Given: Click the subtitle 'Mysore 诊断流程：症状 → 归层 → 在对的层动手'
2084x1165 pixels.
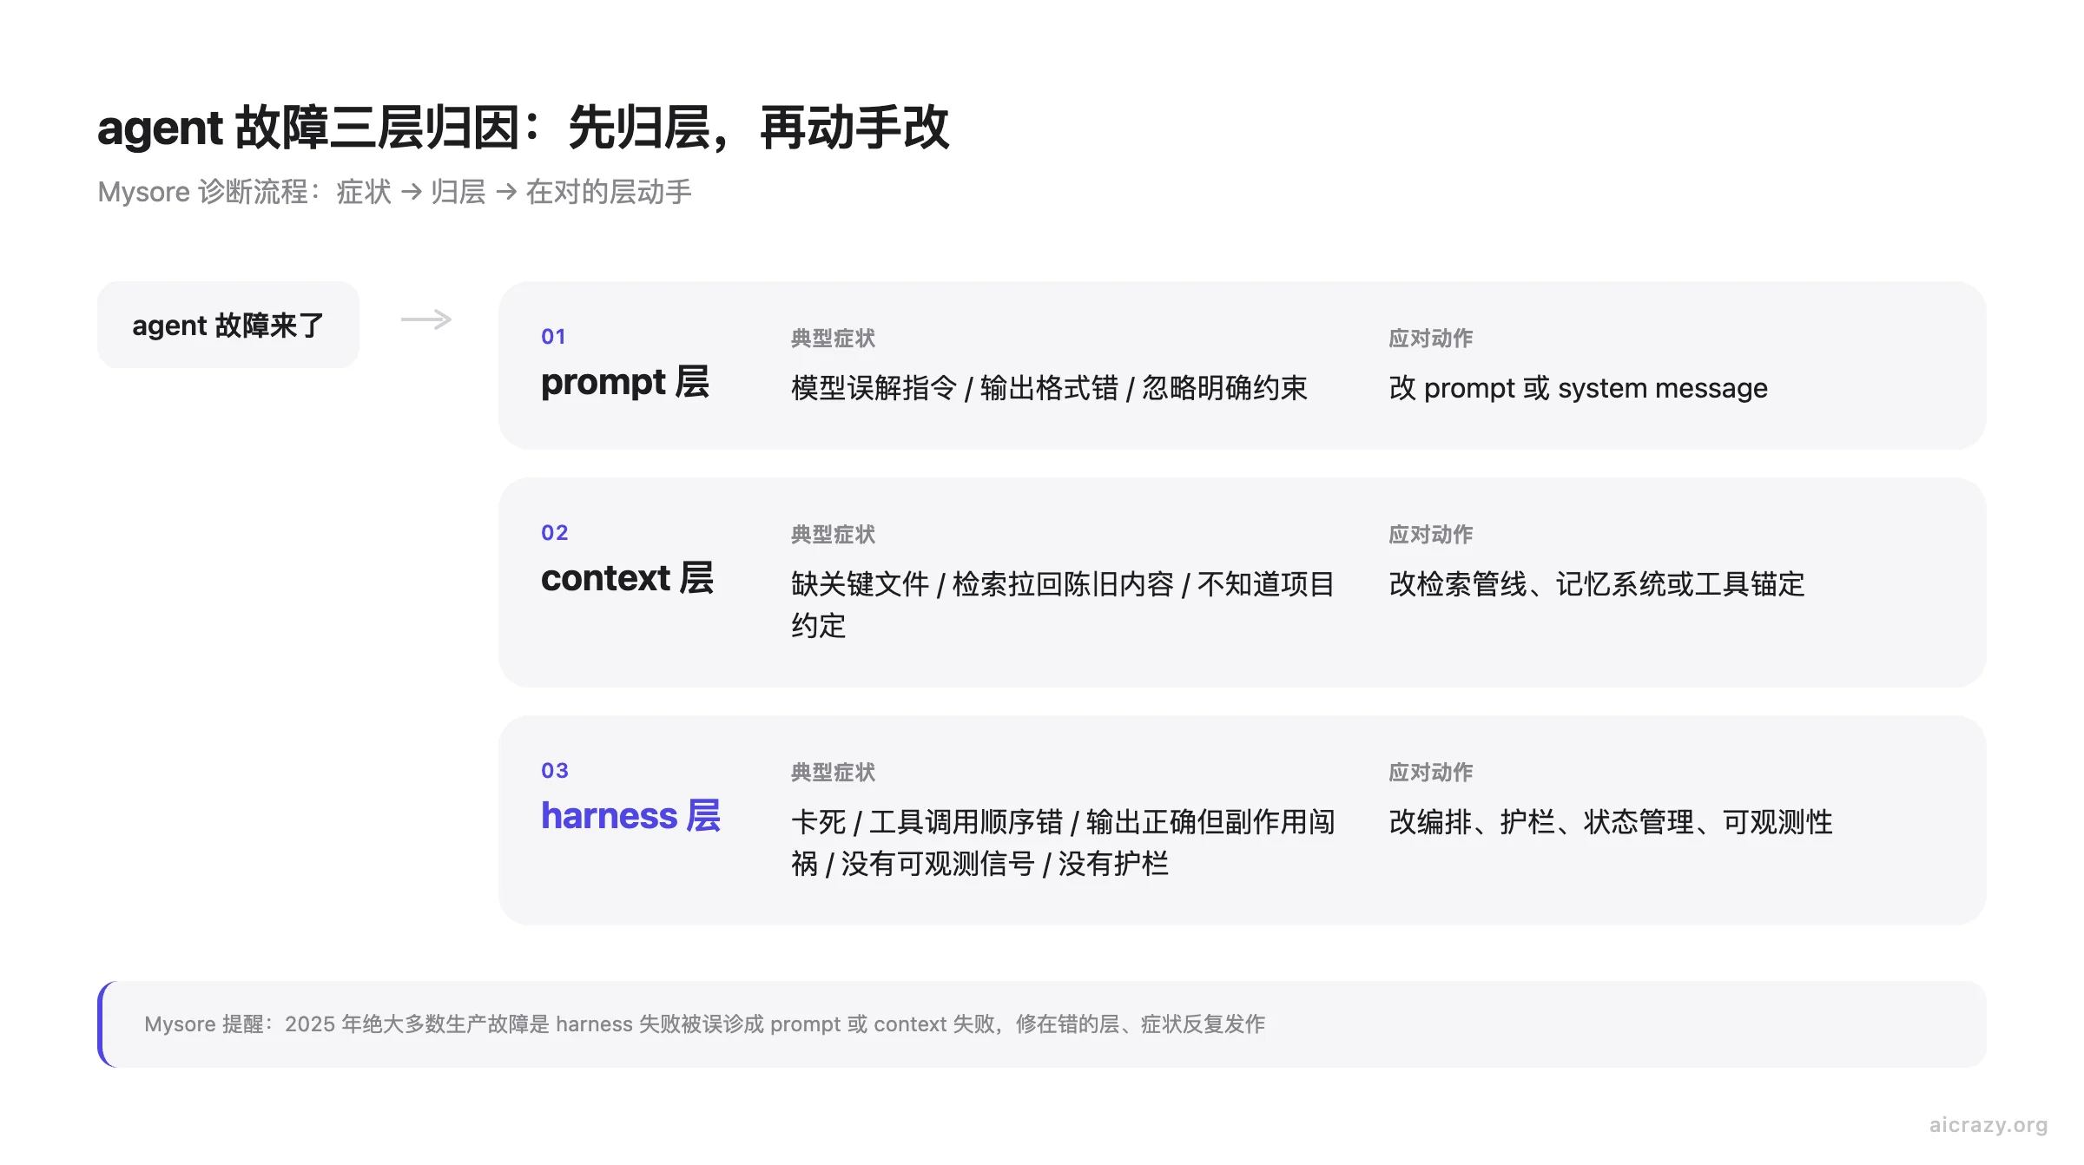Looking at the screenshot, I should tap(395, 192).
